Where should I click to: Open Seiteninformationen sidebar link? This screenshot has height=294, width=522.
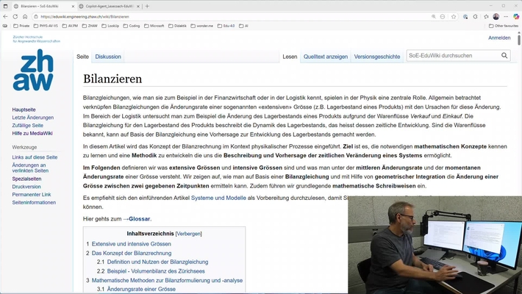34,202
